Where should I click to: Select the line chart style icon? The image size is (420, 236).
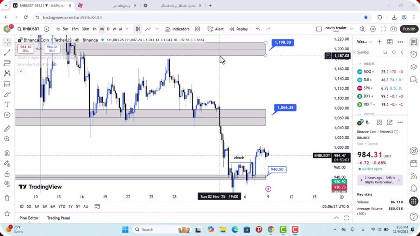click(148, 29)
